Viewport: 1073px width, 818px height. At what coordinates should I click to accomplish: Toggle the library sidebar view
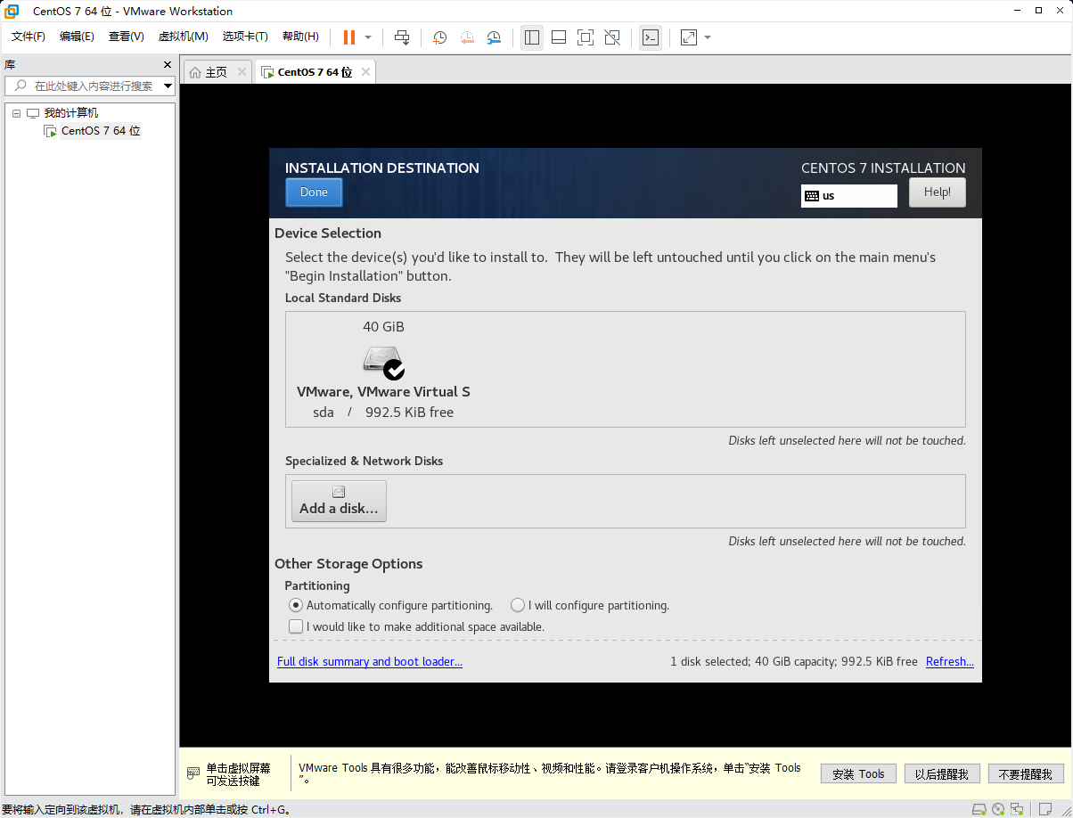532,37
